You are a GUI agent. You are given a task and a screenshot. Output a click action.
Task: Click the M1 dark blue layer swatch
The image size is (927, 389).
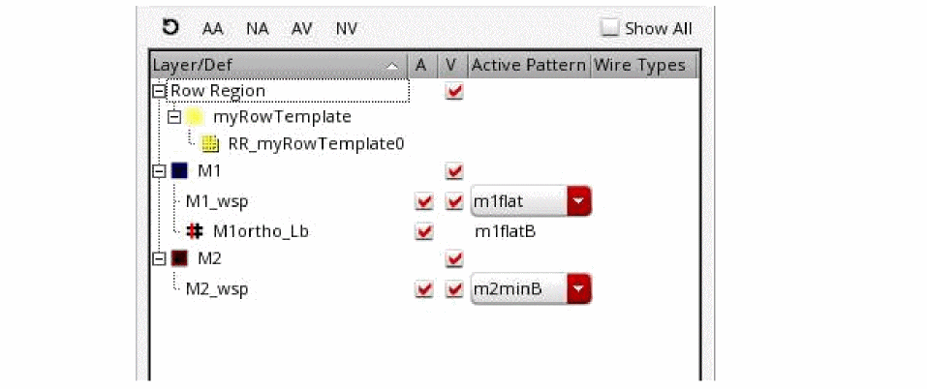179,171
